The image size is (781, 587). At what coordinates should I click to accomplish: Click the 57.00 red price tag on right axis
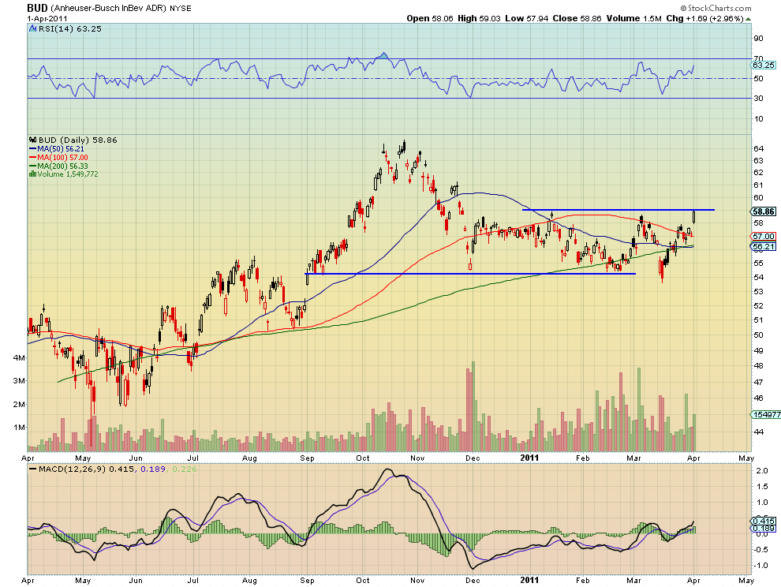point(763,236)
